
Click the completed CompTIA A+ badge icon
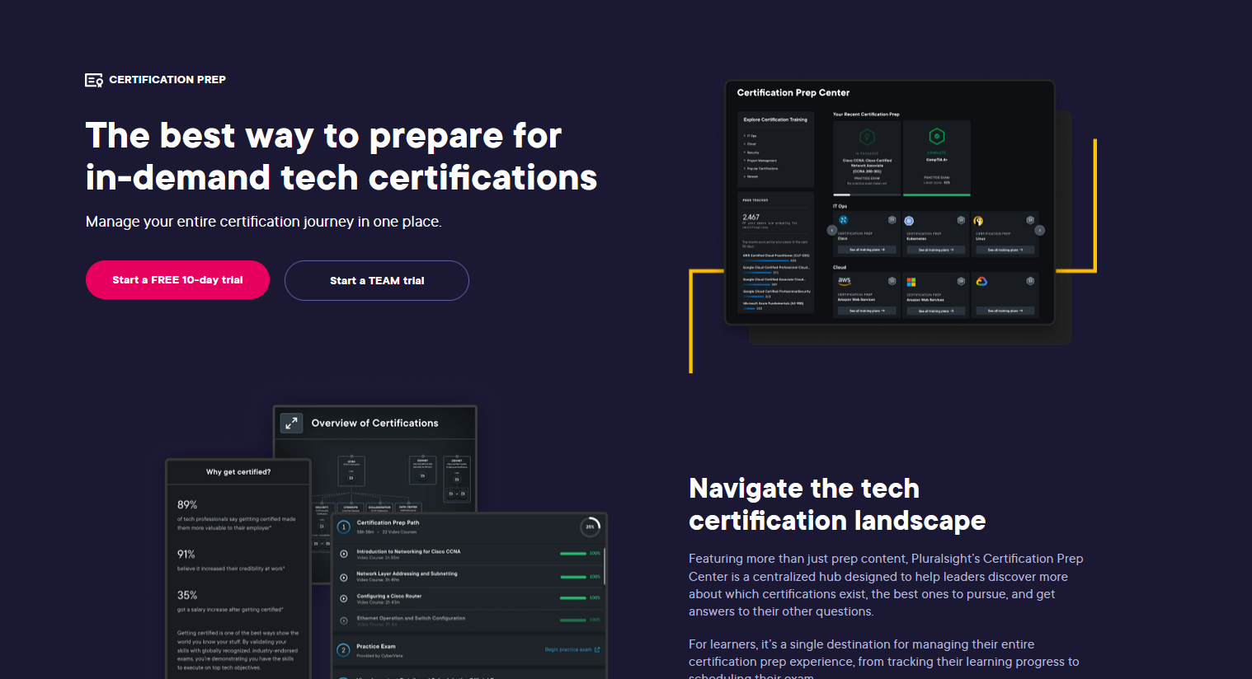pos(936,137)
